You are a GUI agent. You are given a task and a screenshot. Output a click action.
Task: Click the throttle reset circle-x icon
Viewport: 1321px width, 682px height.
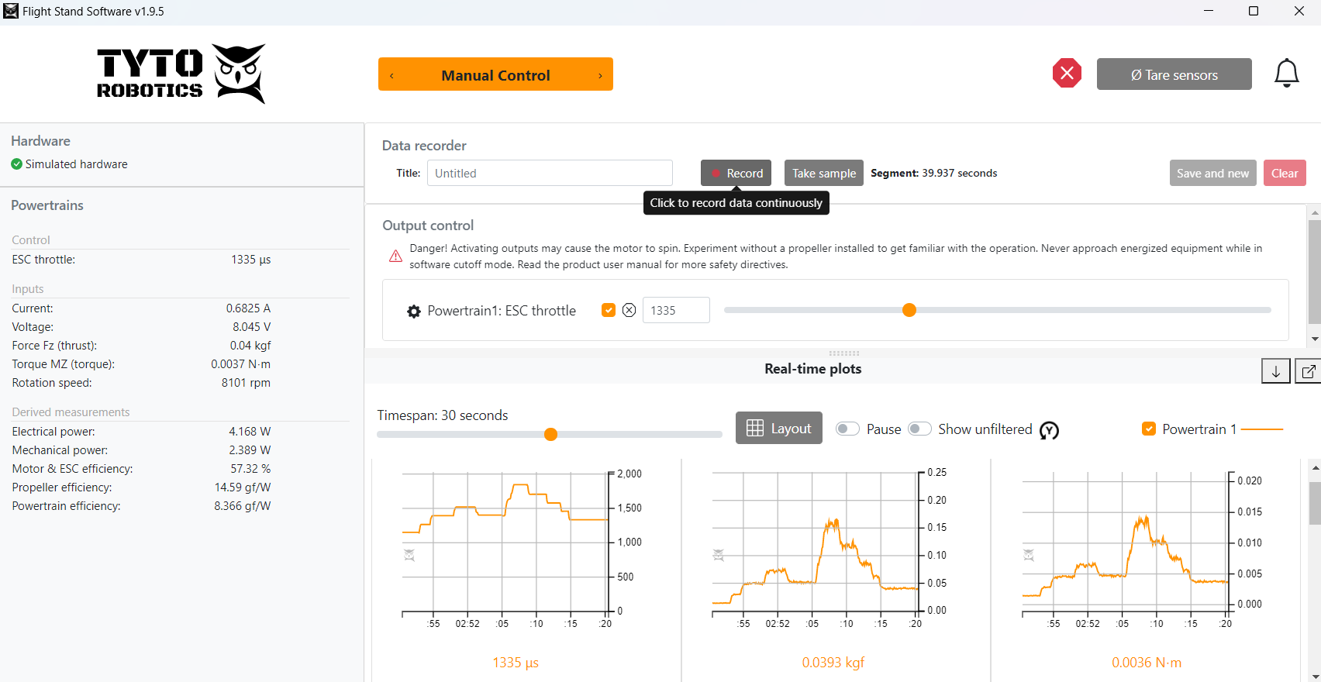[x=629, y=310]
